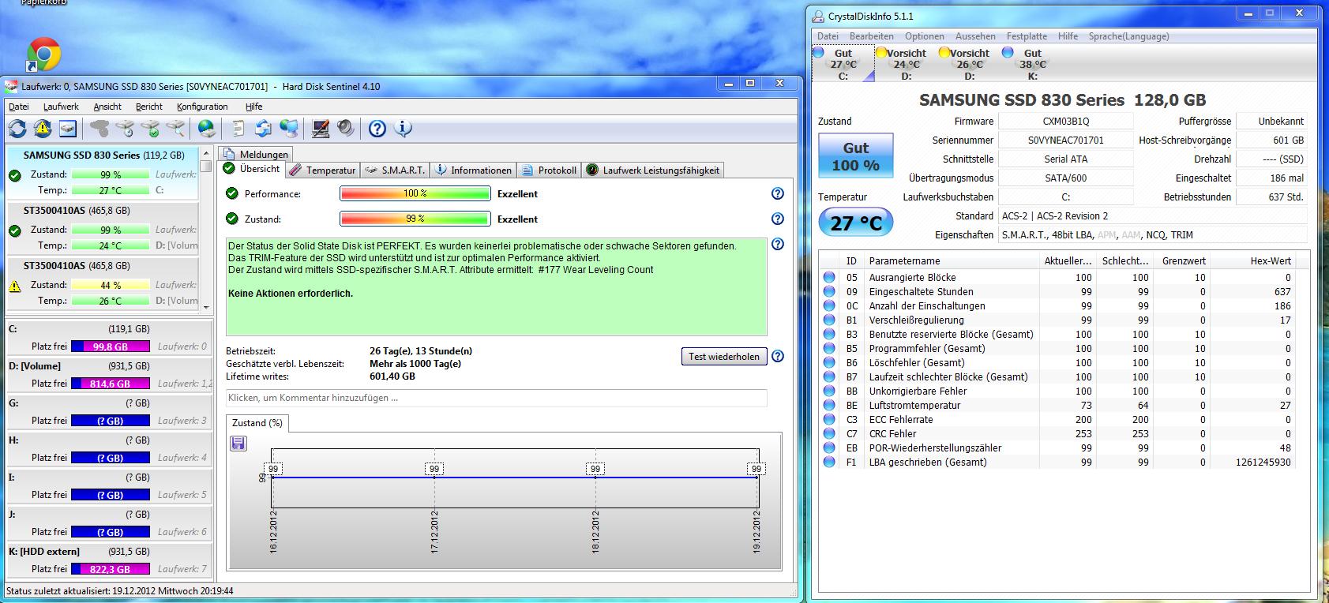
Task: Click the floppy save icon in Zustand graph
Action: [x=238, y=444]
